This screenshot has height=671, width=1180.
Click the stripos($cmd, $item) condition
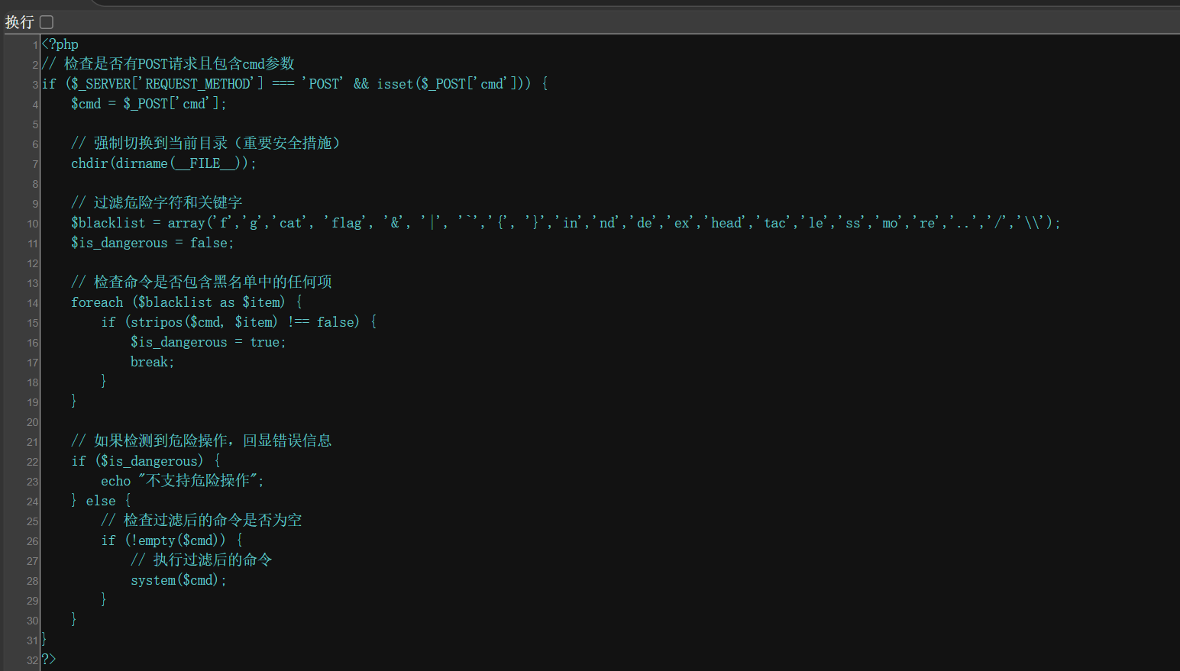tap(204, 322)
